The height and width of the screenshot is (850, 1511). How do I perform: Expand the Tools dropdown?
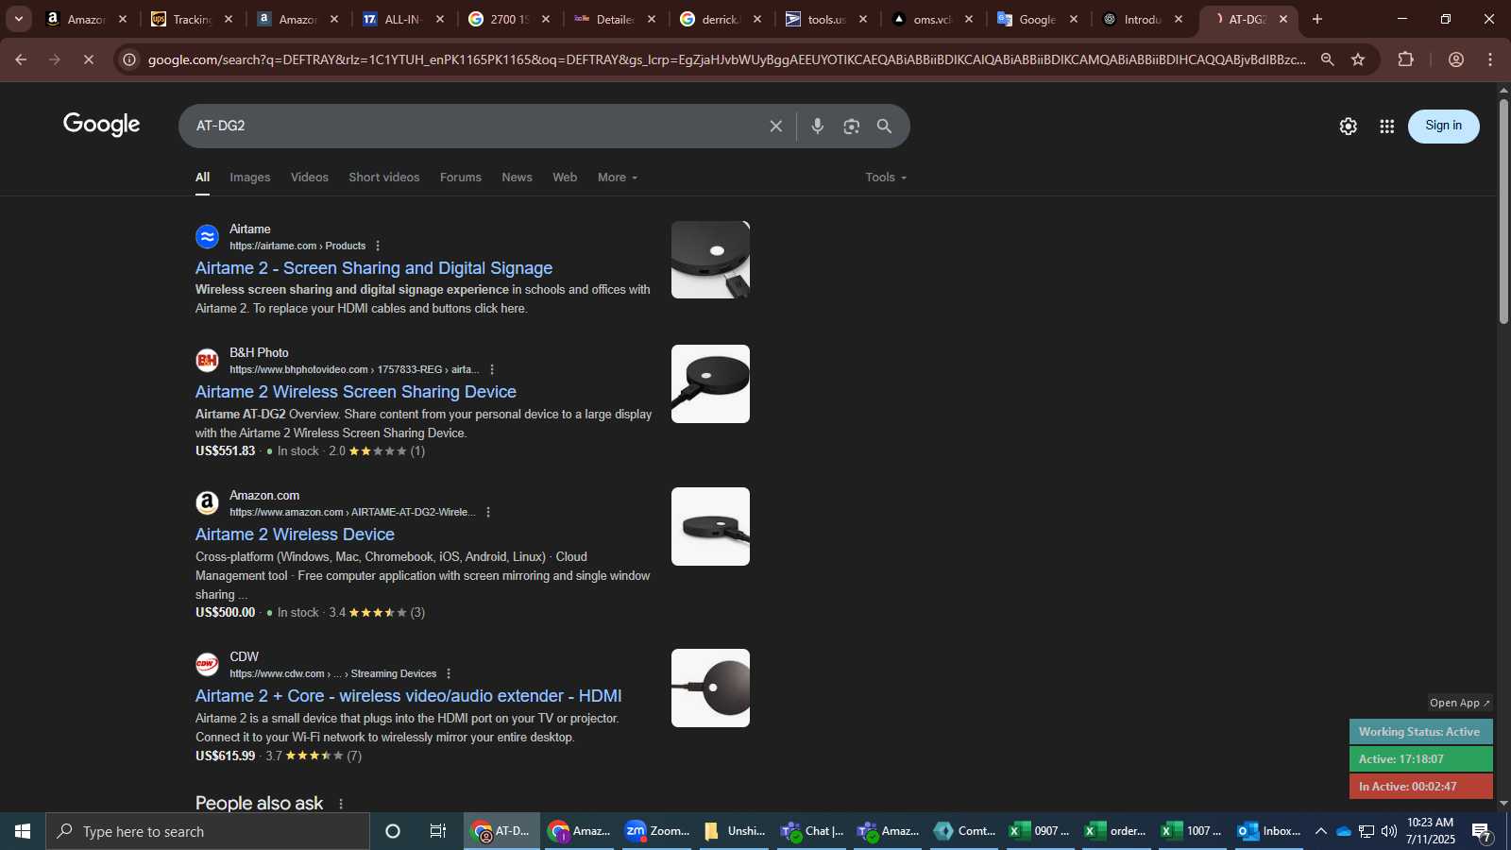coord(886,178)
